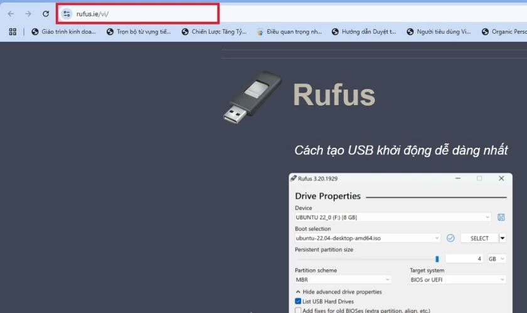Open the SELECT split arrow

click(503, 238)
